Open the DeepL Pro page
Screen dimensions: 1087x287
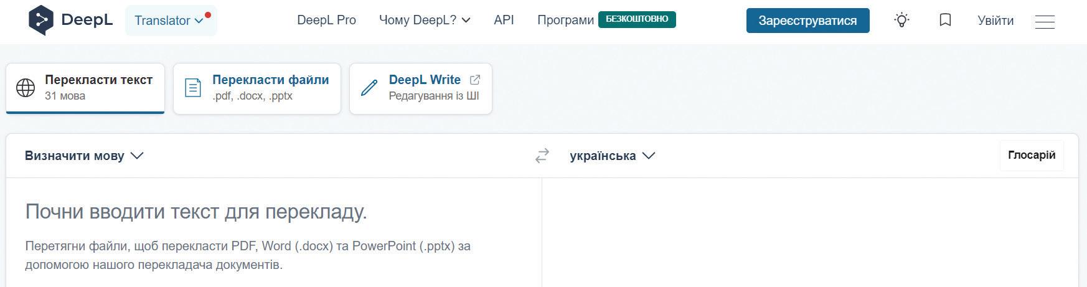click(326, 20)
